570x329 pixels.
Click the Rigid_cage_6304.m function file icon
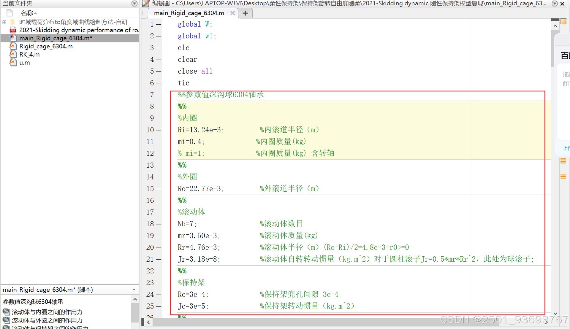tap(13, 46)
